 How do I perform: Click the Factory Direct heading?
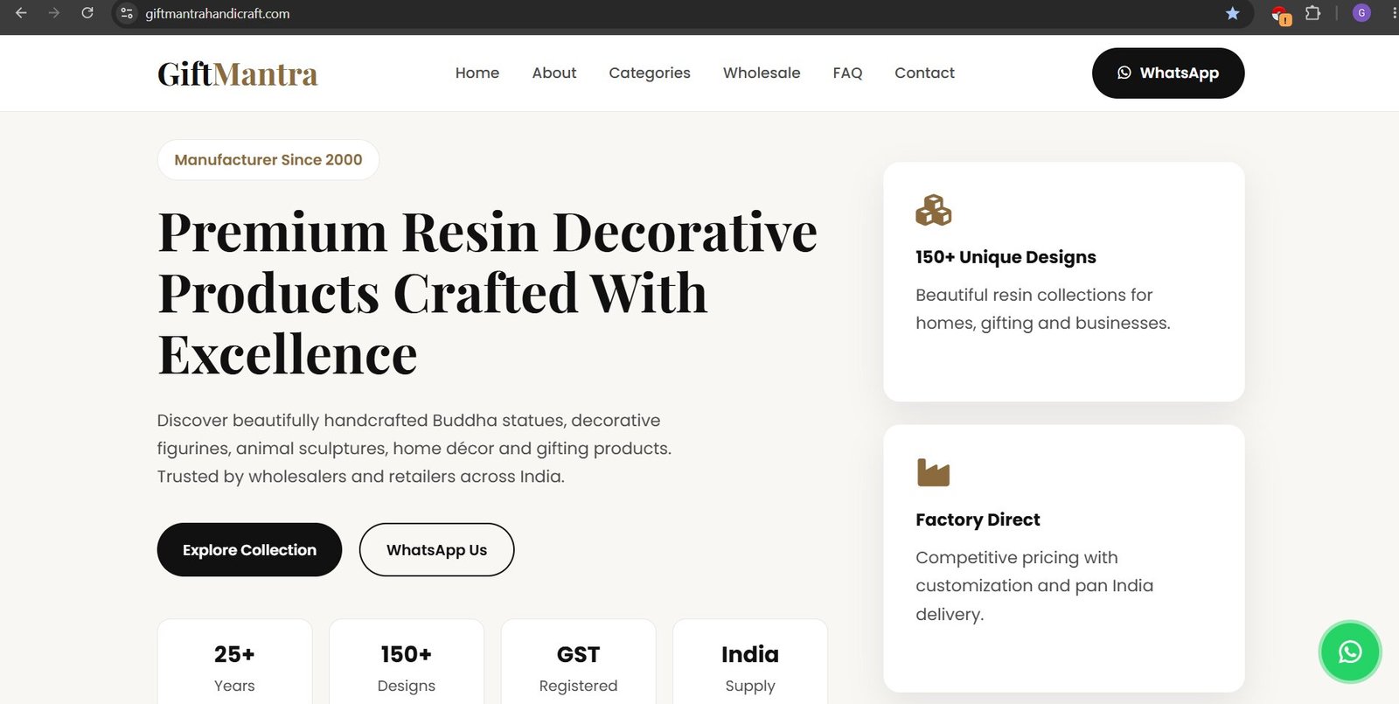[978, 519]
